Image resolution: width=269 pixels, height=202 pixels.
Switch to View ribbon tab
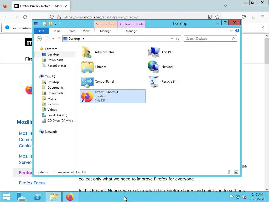pyautogui.click(x=86, y=31)
